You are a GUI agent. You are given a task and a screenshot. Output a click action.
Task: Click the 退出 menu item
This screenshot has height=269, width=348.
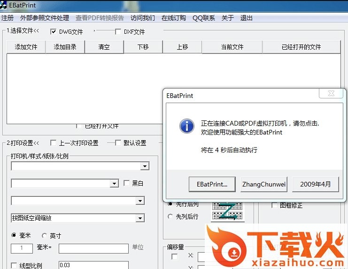click(x=246, y=18)
